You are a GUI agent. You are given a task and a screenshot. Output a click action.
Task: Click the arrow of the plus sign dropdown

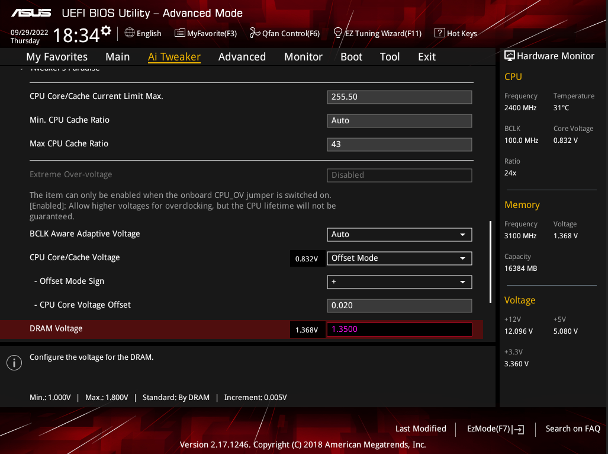[x=462, y=282]
